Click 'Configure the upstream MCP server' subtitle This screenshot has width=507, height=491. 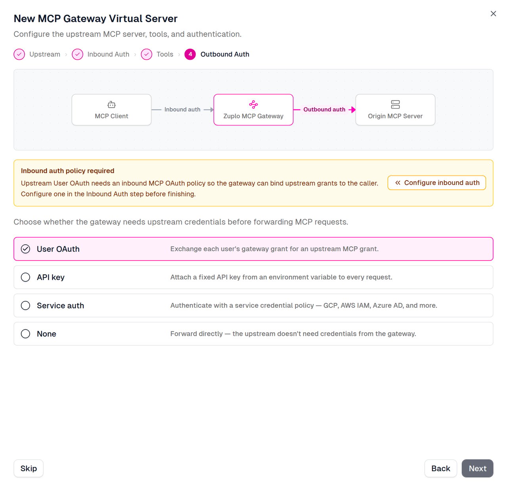coord(128,34)
